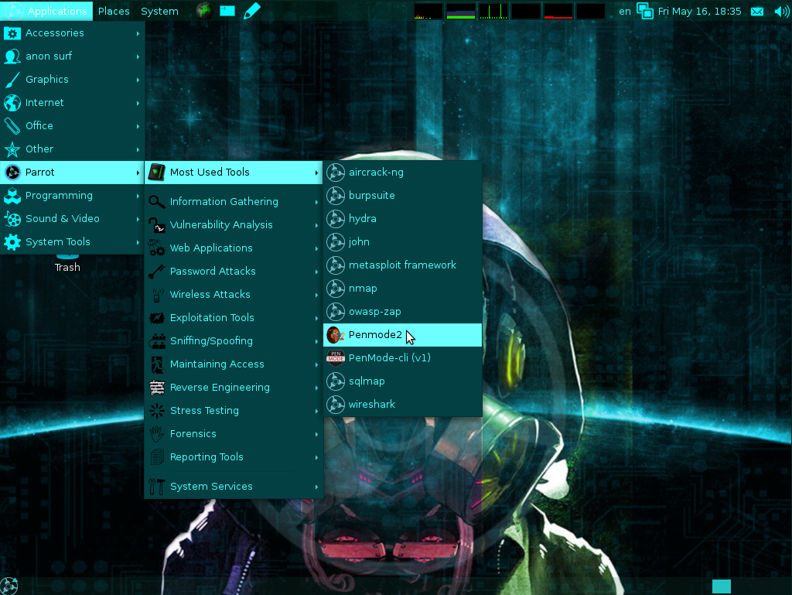Viewport: 792px width, 595px height.
Task: Click the first system monitor graph
Action: pyautogui.click(x=428, y=11)
